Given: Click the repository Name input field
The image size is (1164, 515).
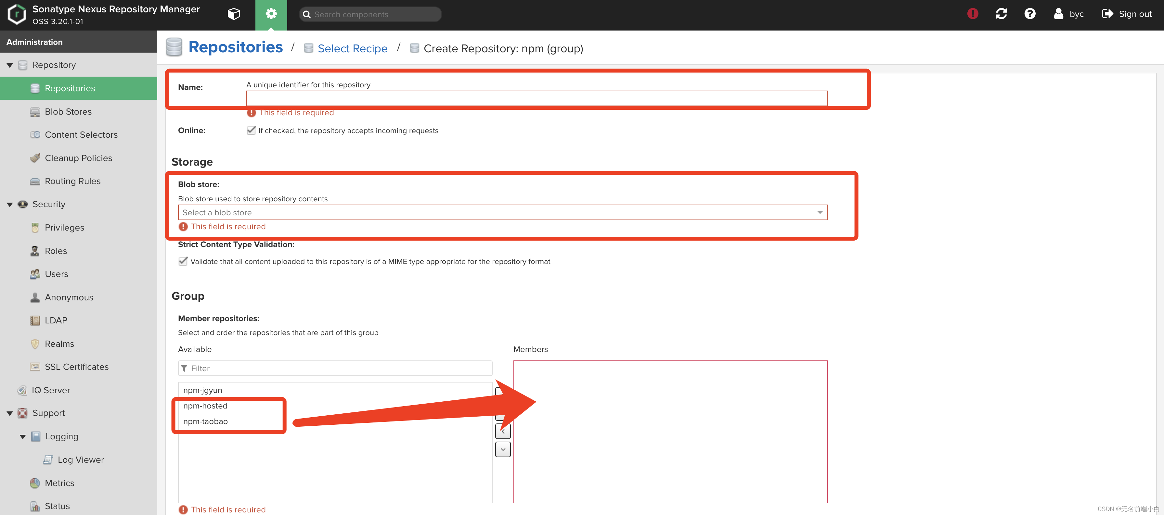Looking at the screenshot, I should (537, 98).
